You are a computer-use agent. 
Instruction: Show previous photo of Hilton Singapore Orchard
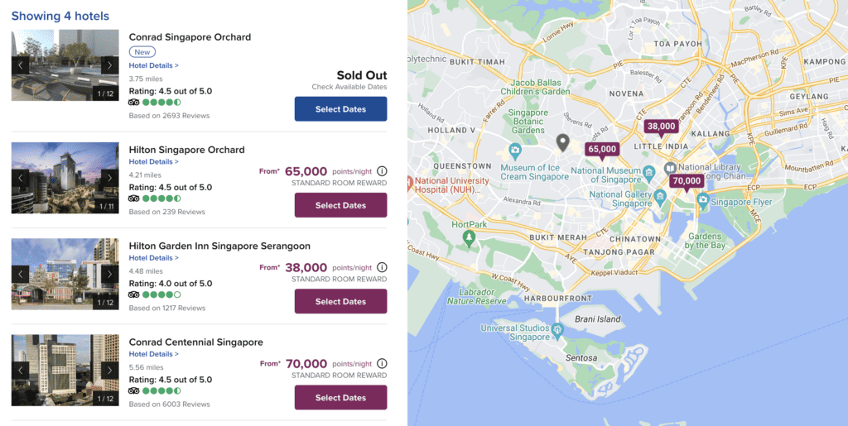tap(21, 178)
